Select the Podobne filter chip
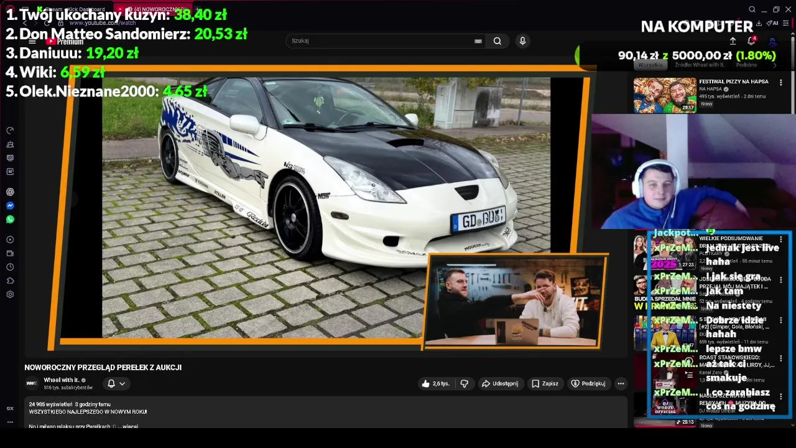Image resolution: width=796 pixels, height=448 pixels. pos(746,65)
